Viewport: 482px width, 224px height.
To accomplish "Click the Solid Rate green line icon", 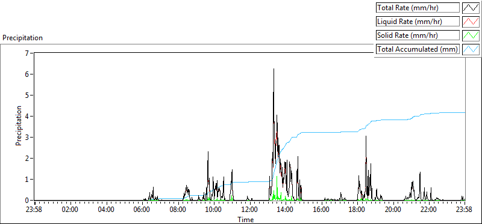I will [x=471, y=35].
